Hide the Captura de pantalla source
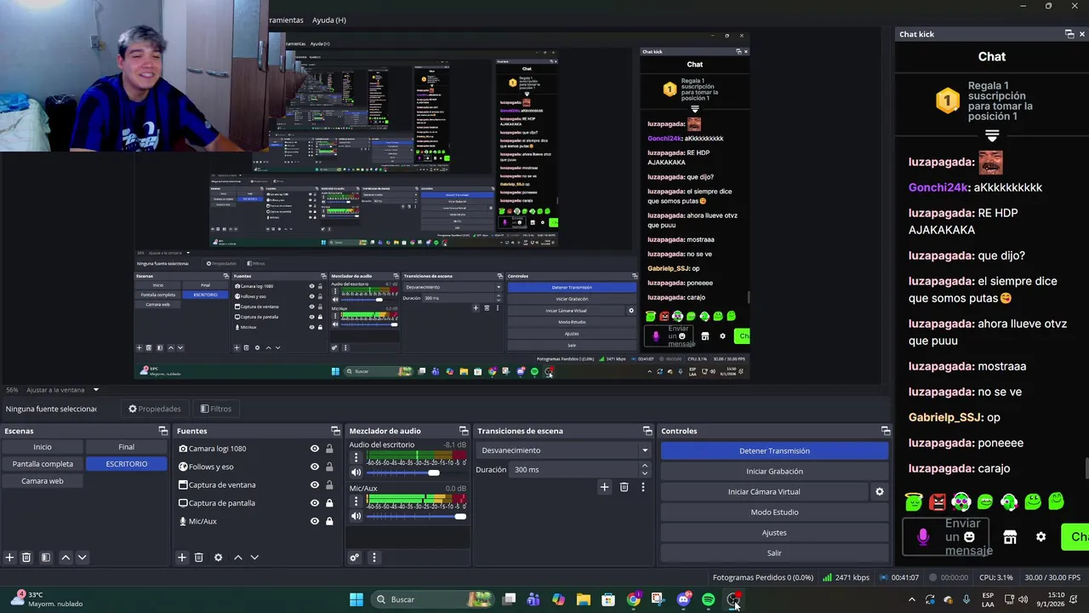Image resolution: width=1089 pixels, height=613 pixels. tap(315, 502)
